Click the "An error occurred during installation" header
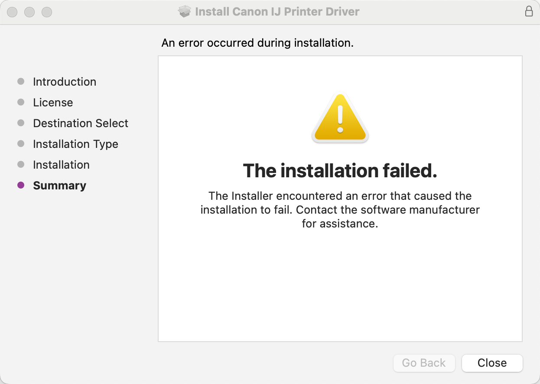540x384 pixels. [x=257, y=43]
